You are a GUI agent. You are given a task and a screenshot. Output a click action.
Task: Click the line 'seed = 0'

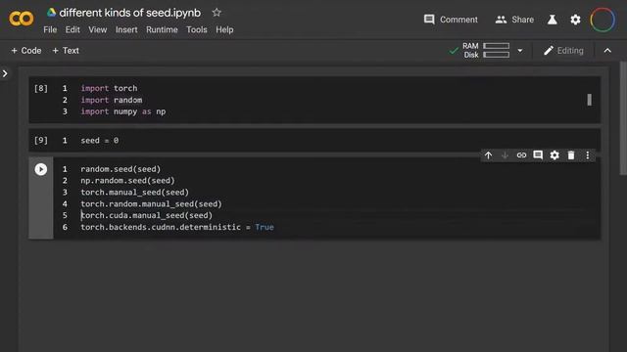point(100,141)
